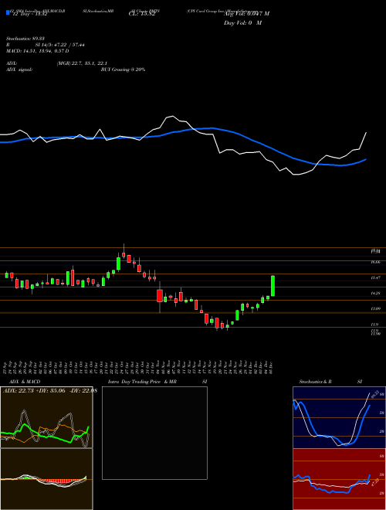This screenshot has height=510, width=386.
Task: Open the MACD histogram panel
Action: tap(46, 479)
